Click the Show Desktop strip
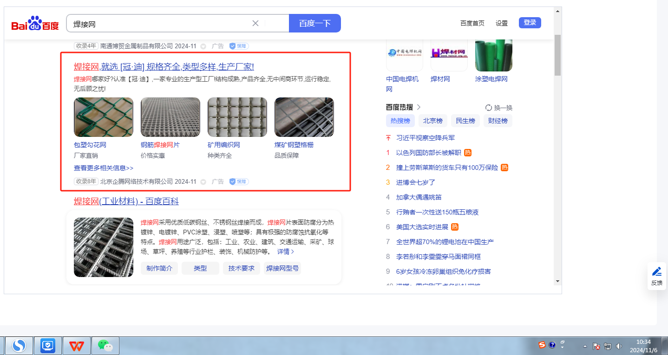Image resolution: width=668 pixels, height=355 pixels. click(x=665, y=346)
